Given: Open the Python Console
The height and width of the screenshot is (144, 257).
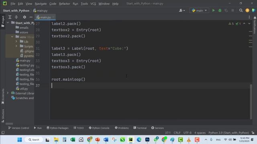Looking at the screenshot, I should coord(99,128).
